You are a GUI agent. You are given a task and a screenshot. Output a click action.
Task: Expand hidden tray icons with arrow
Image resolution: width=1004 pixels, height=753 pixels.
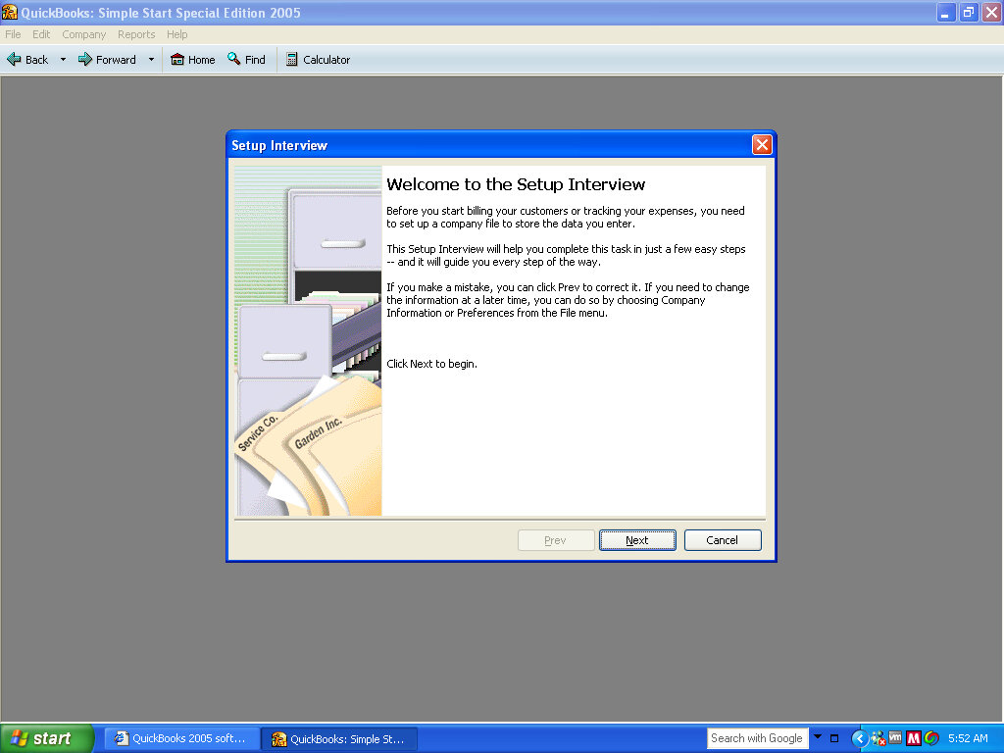point(860,738)
